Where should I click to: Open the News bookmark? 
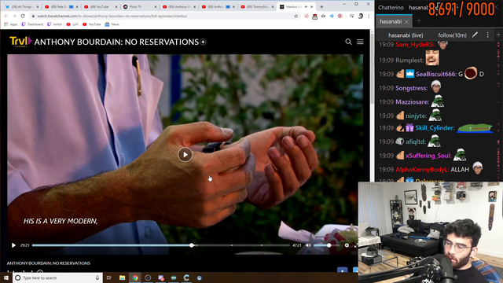click(x=112, y=24)
